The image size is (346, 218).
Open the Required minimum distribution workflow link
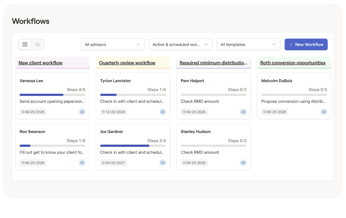(213, 63)
